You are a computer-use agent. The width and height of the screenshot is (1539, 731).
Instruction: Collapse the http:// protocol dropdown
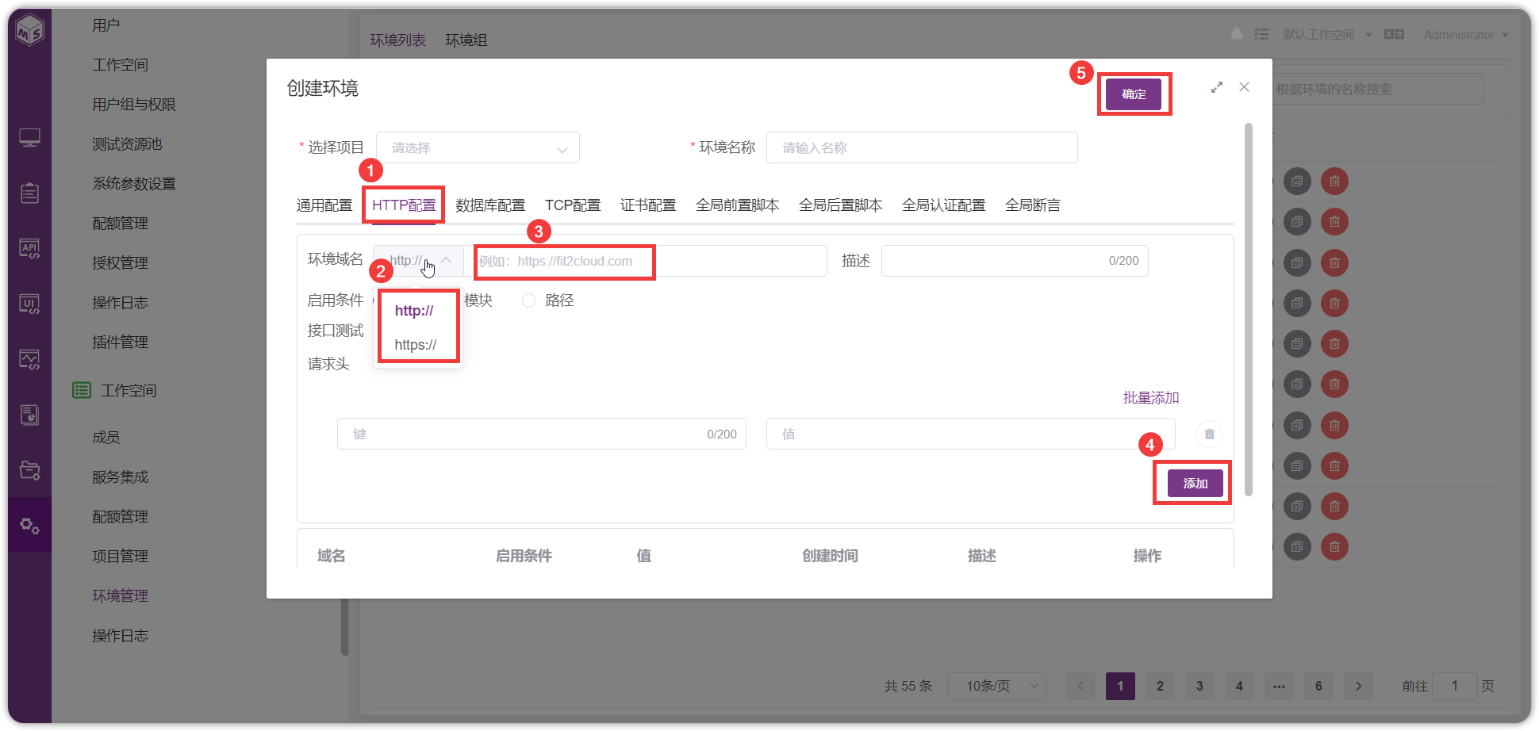coord(418,261)
